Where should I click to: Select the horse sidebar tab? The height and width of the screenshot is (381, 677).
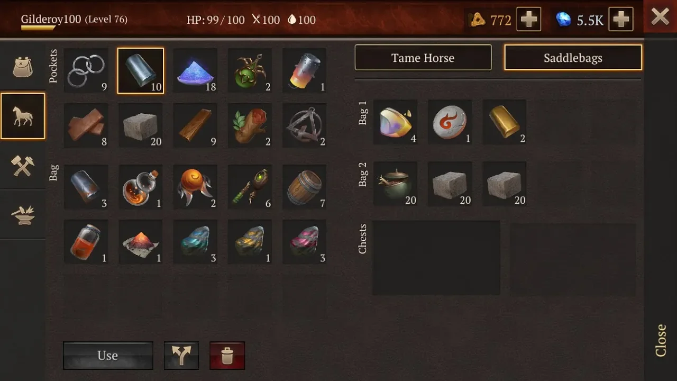[x=23, y=116]
